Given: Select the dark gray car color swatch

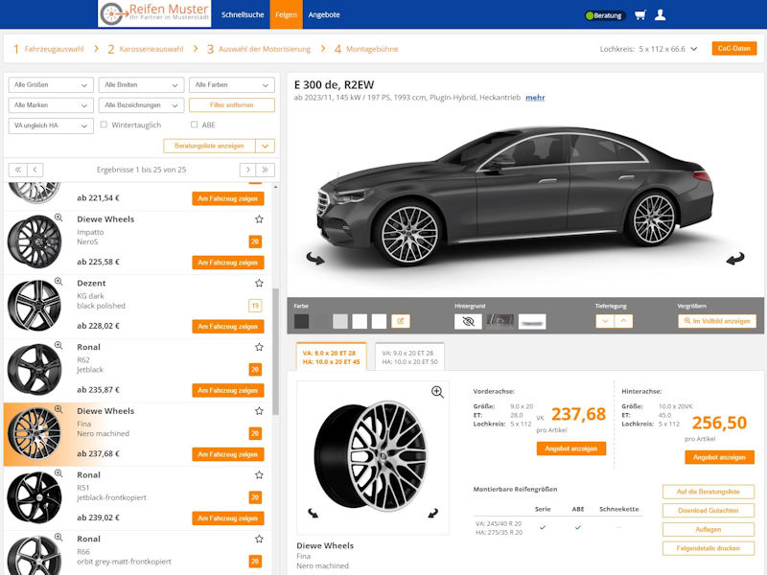Looking at the screenshot, I should pos(302,321).
